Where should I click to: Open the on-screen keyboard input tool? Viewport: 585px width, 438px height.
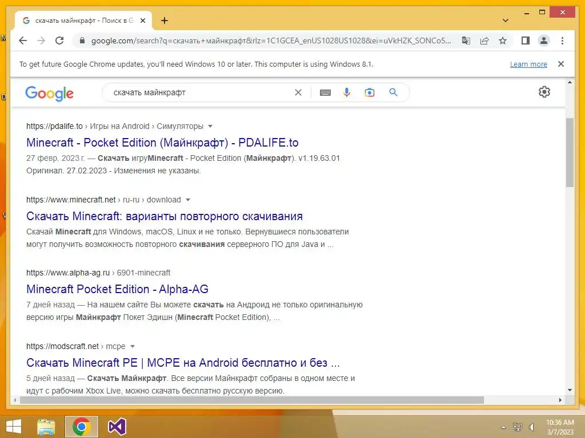click(x=325, y=92)
